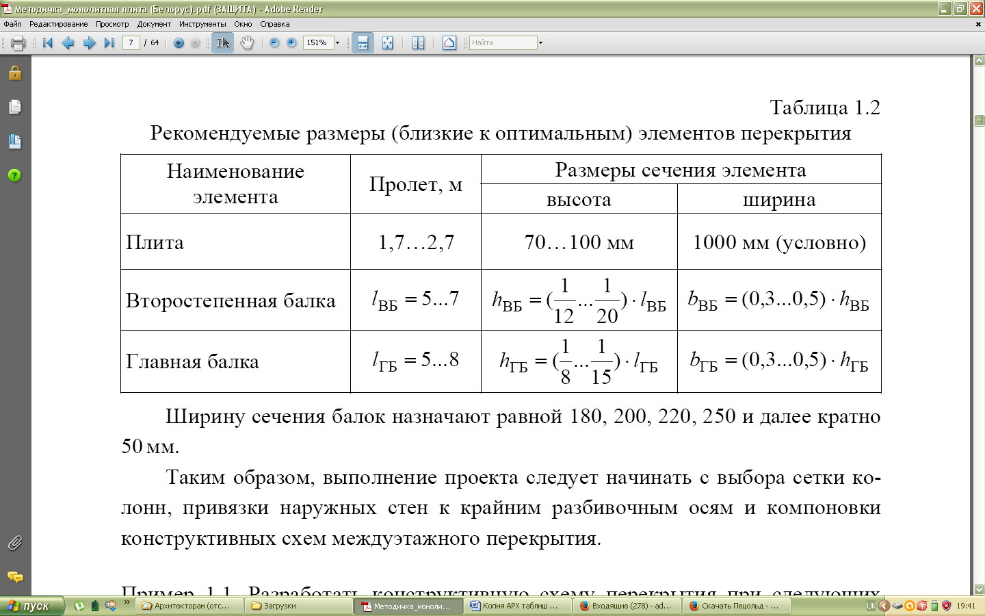Open the Bookmarks panel in the sidebar
The image size is (985, 616).
(x=15, y=142)
